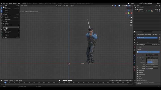Image resolution: width=161 pixels, height=90 pixels.
Task: Switch to the Layout workspace tab
Action: click(24, 4)
